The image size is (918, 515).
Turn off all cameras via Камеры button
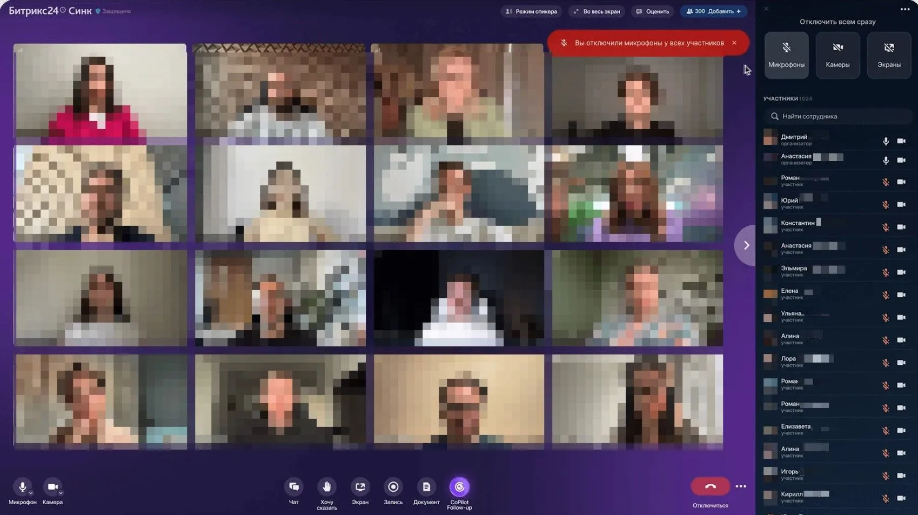pyautogui.click(x=837, y=55)
